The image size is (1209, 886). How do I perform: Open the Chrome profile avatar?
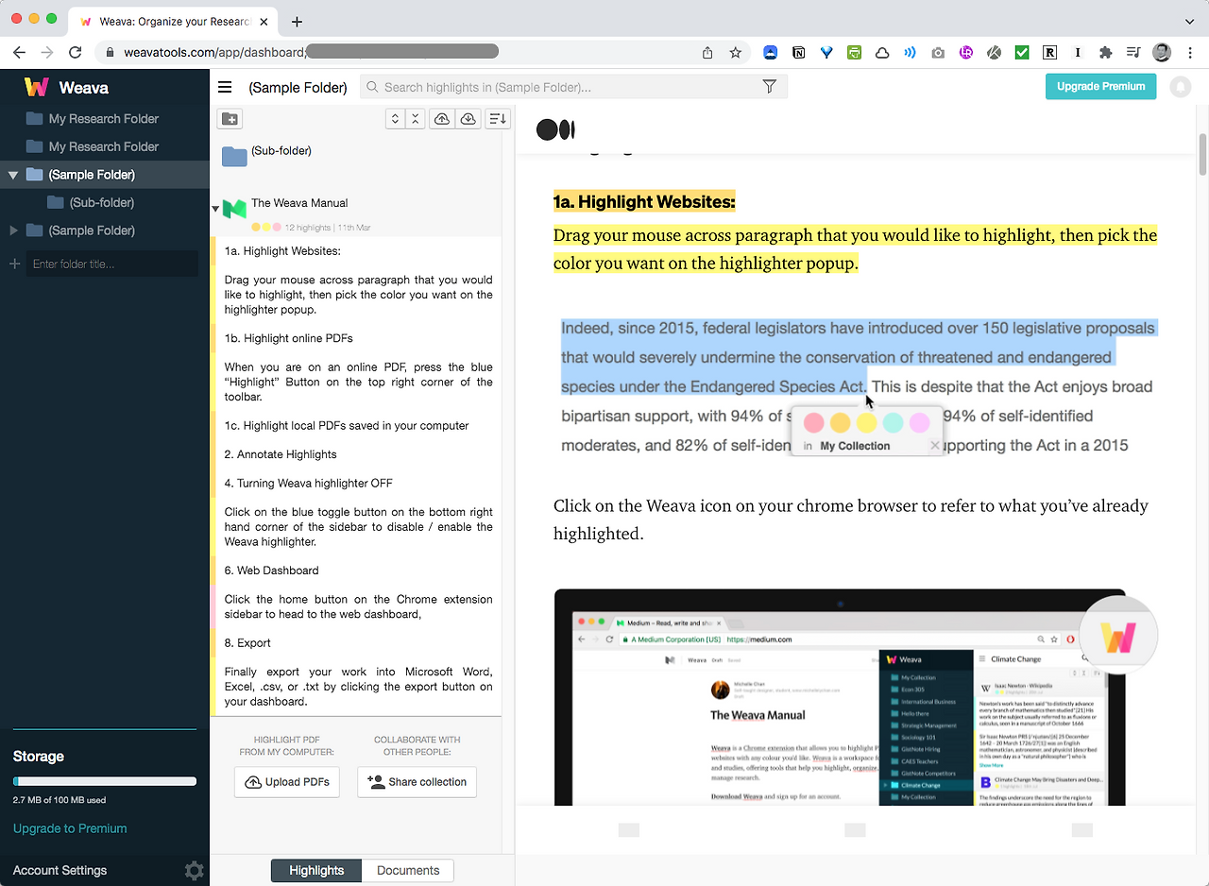[1162, 53]
